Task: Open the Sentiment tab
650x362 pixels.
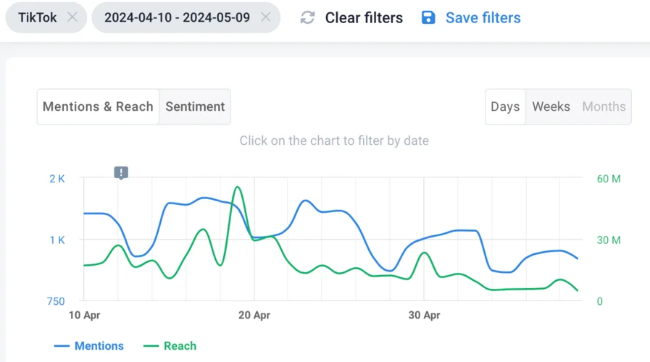Action: coord(195,106)
